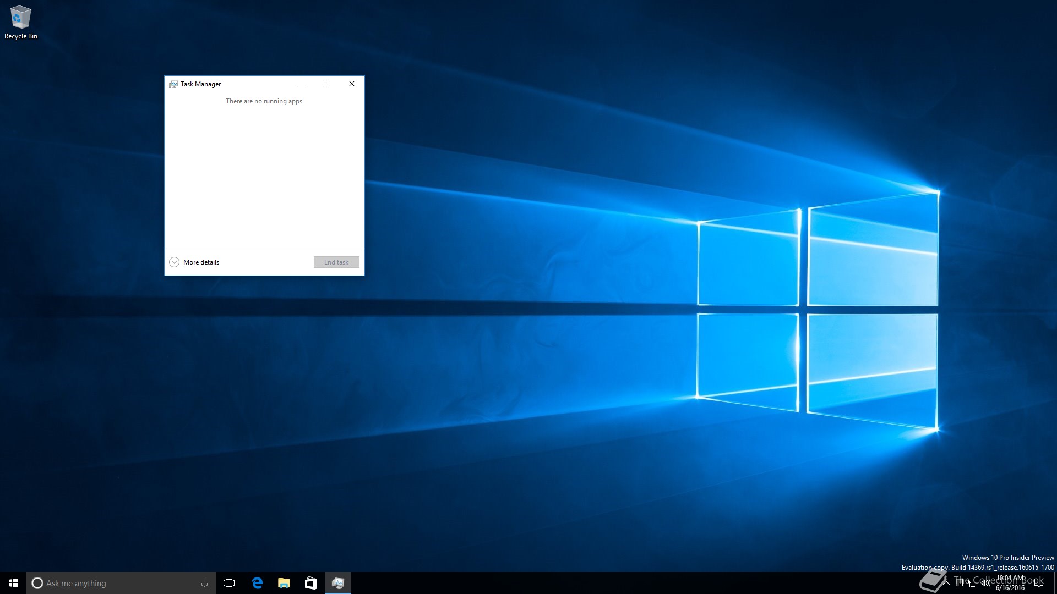Open the clock showing 10:04 AM
This screenshot has width=1057, height=594.
tap(1010, 583)
